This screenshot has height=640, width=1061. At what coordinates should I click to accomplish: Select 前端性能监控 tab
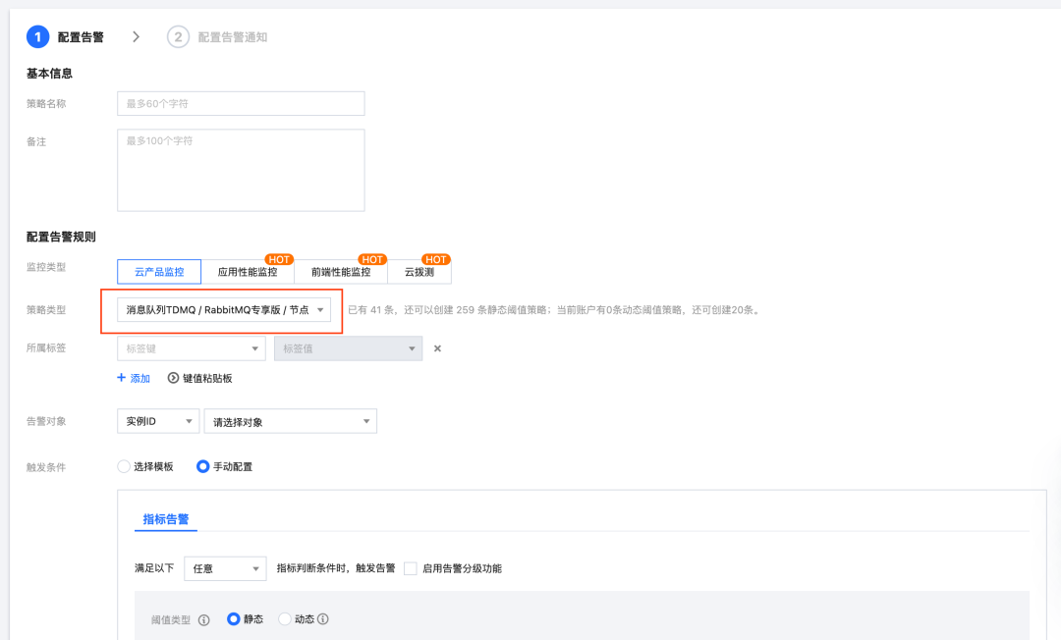(x=341, y=272)
